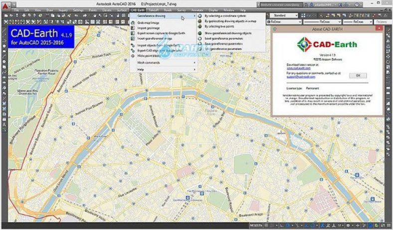Click OK in About CAD-EARTH dialog
The width and height of the screenshot is (393, 230).
click(x=358, y=75)
